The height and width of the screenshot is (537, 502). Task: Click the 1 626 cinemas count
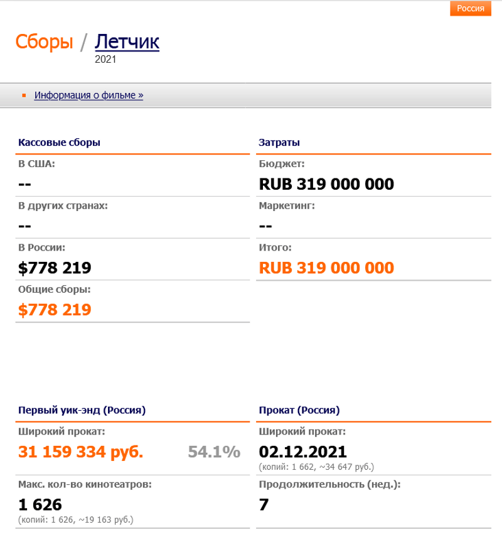[x=40, y=504]
